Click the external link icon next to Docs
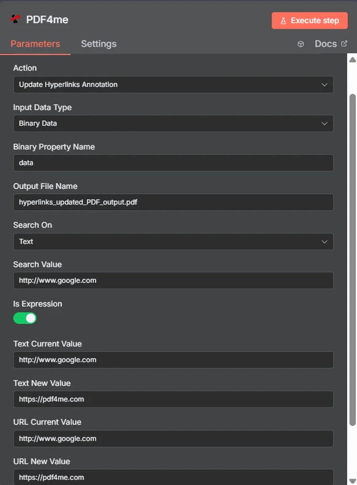 click(x=344, y=43)
